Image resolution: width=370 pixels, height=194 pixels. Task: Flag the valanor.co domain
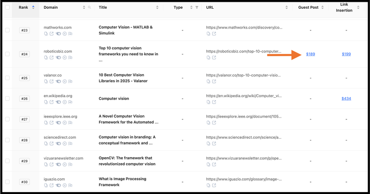[70, 82]
